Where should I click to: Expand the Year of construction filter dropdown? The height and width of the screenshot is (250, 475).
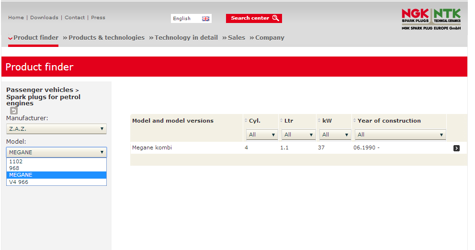[x=400, y=135]
